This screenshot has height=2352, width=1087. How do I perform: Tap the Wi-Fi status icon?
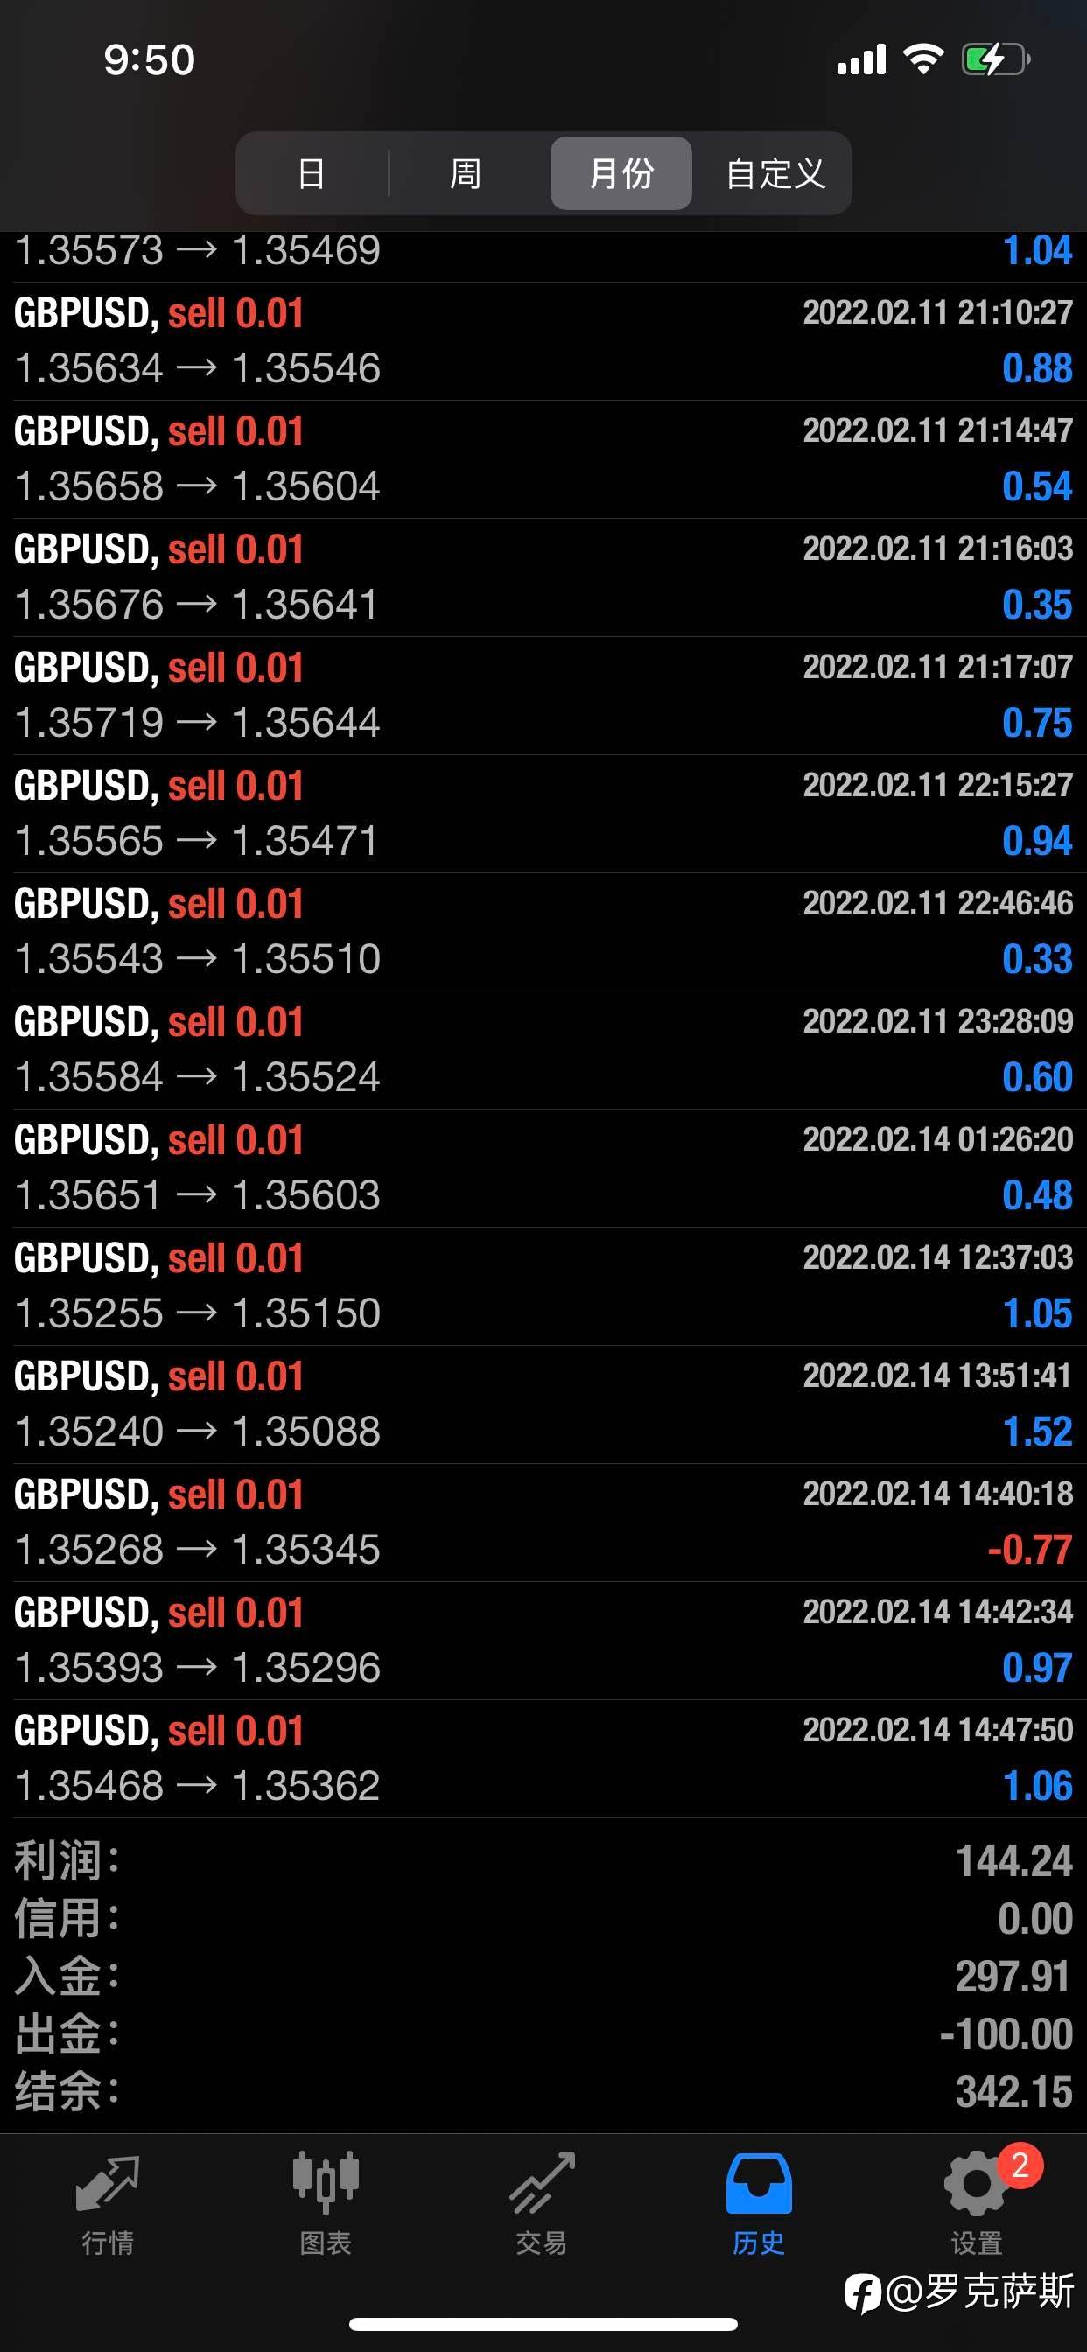[x=923, y=59]
